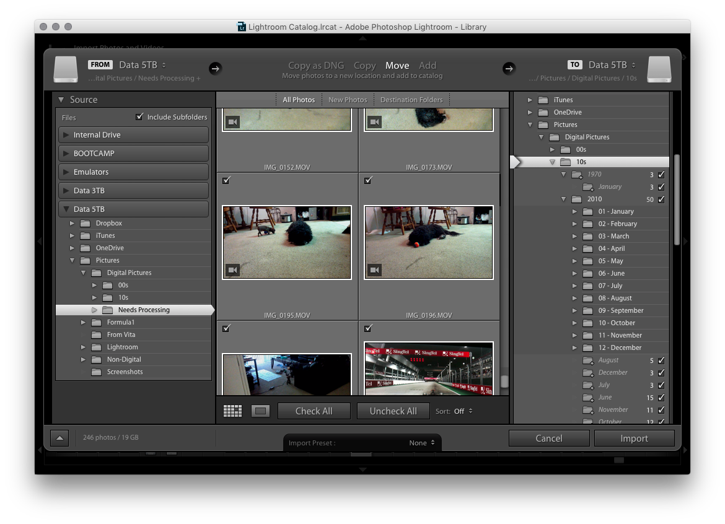Image resolution: width=725 pixels, height=524 pixels.
Task: Click Dropbox folder icon in Source
Action: [x=85, y=223]
